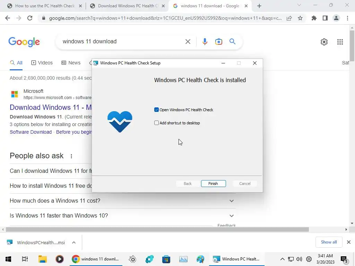The height and width of the screenshot is (266, 355).
Task: Toggle Chrome side panel icon
Action: 325,18
